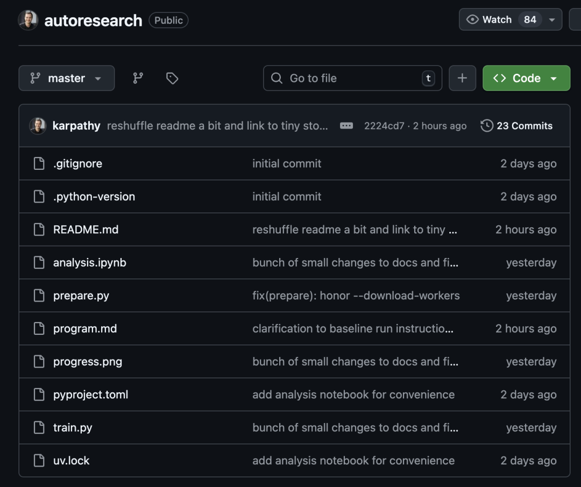Click the owner avatar beside autoresearch title
The image size is (581, 487).
point(28,20)
